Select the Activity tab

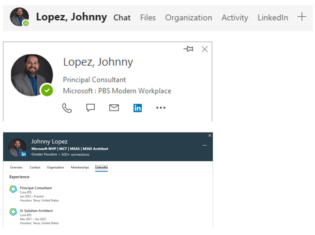(235, 18)
